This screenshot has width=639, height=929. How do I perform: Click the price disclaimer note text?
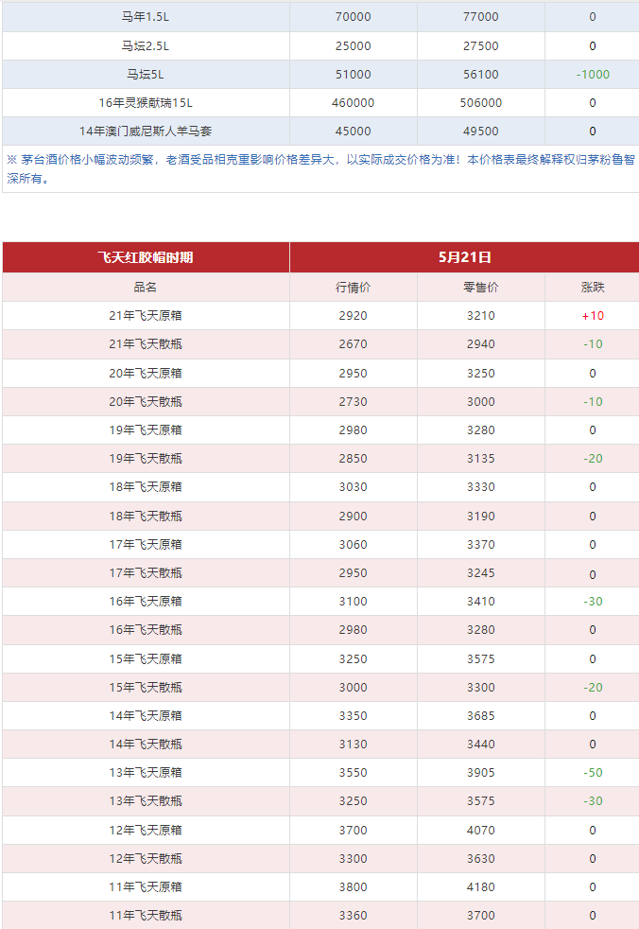pos(319,169)
